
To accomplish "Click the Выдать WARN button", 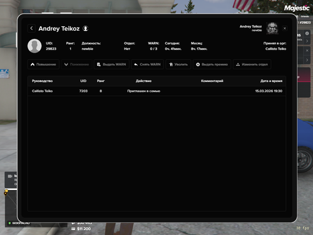I will click(x=111, y=65).
